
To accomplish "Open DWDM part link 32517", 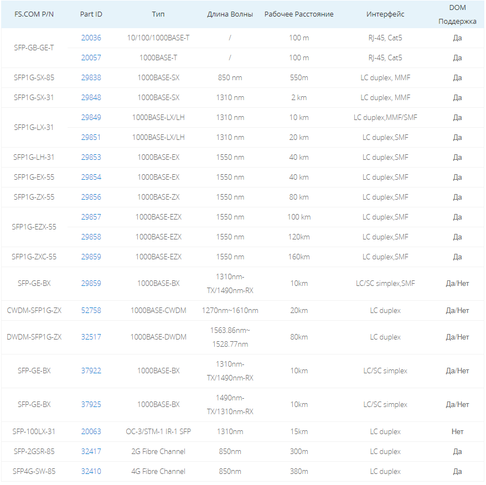I will click(91, 337).
